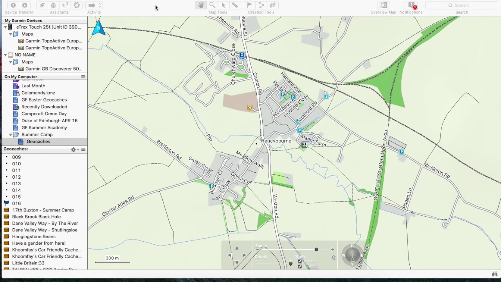Click the Detail slider handle
Screen dimensions: 501x282
[x=290, y=264]
